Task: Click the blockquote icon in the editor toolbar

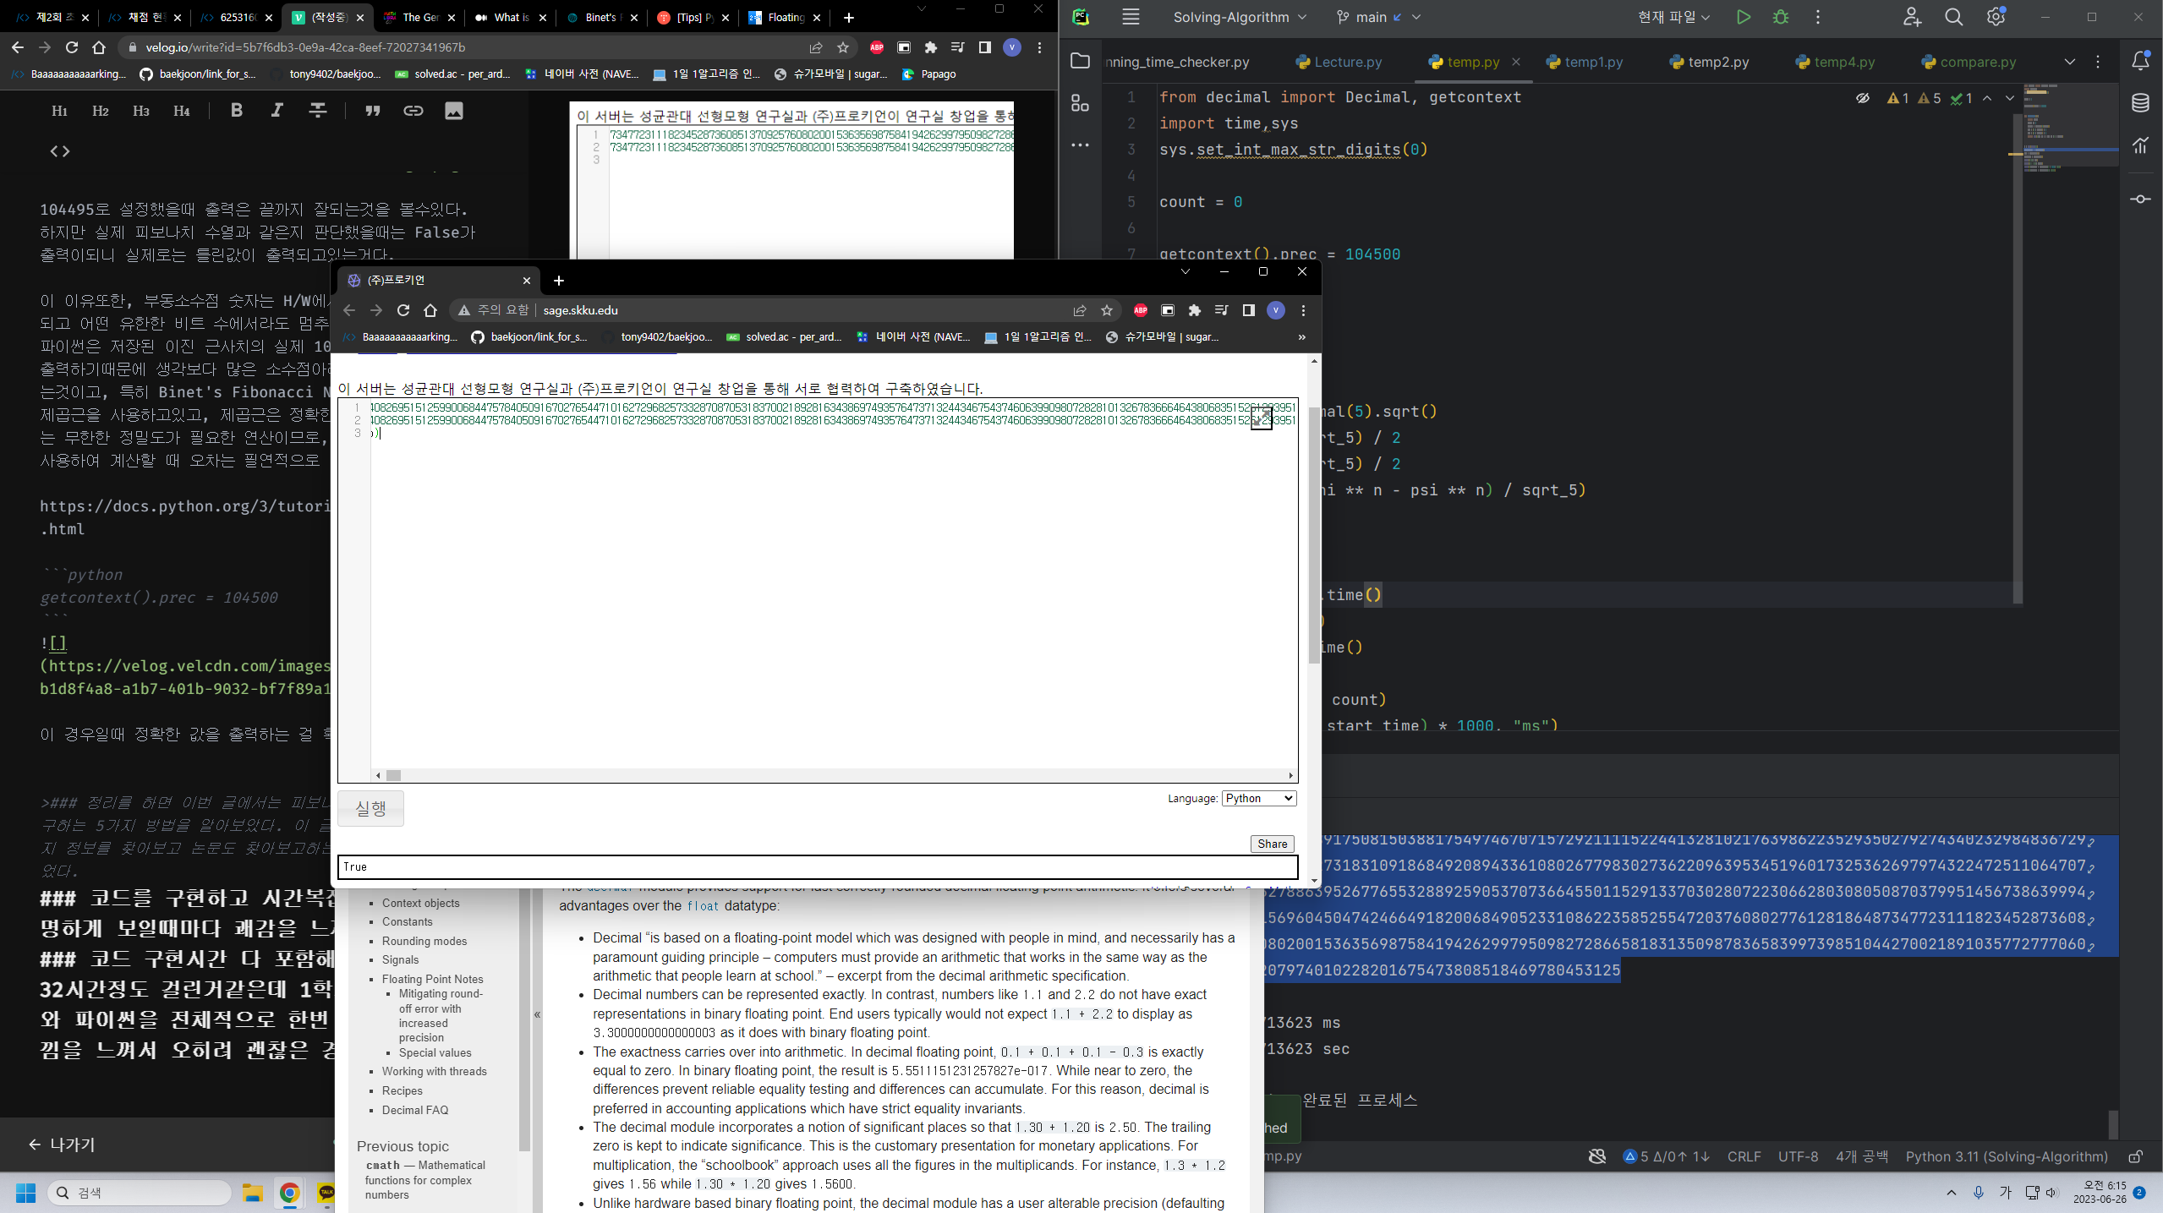Action: [x=372, y=110]
